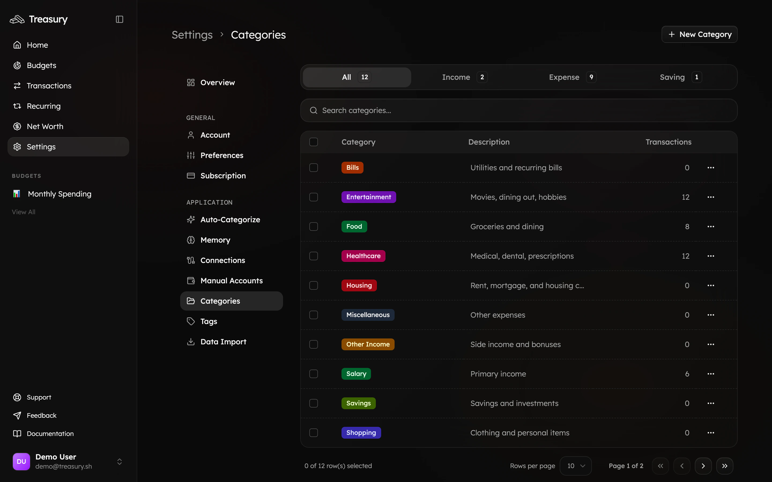Open the actions menu for Bills
Viewport: 772px width, 482px height.
(x=711, y=168)
